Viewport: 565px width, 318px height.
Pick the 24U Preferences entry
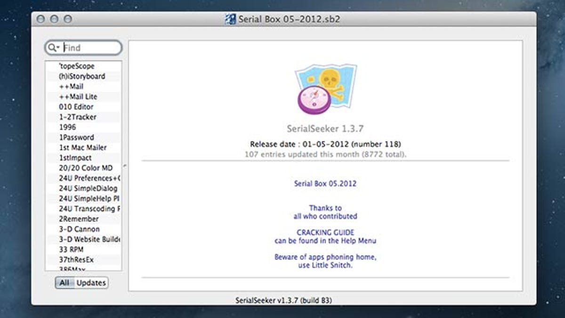point(83,178)
